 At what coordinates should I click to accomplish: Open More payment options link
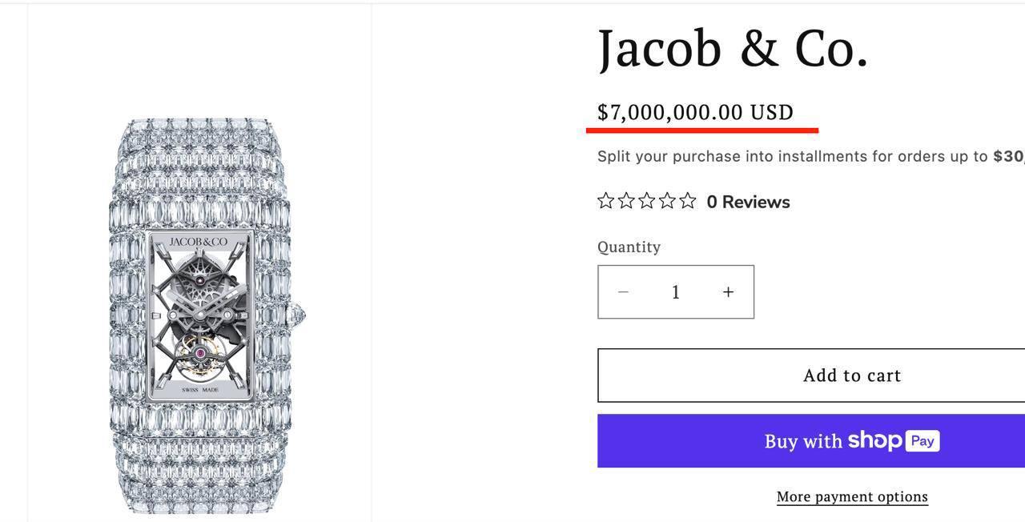(852, 496)
